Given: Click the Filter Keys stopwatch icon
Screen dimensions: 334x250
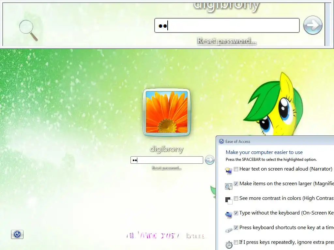Looking at the screenshot, I should (229, 244).
